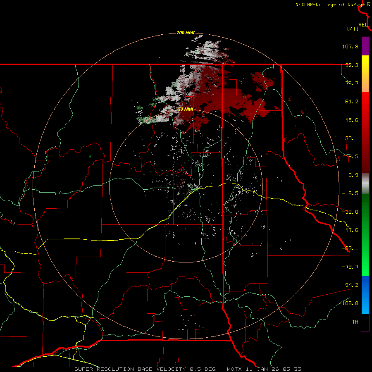Screen dimensions: 372x372
Task: Click the -78.7 legend value
Action: 350,267
